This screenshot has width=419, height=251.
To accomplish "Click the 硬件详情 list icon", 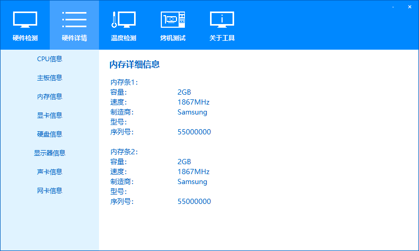I will pos(74,20).
